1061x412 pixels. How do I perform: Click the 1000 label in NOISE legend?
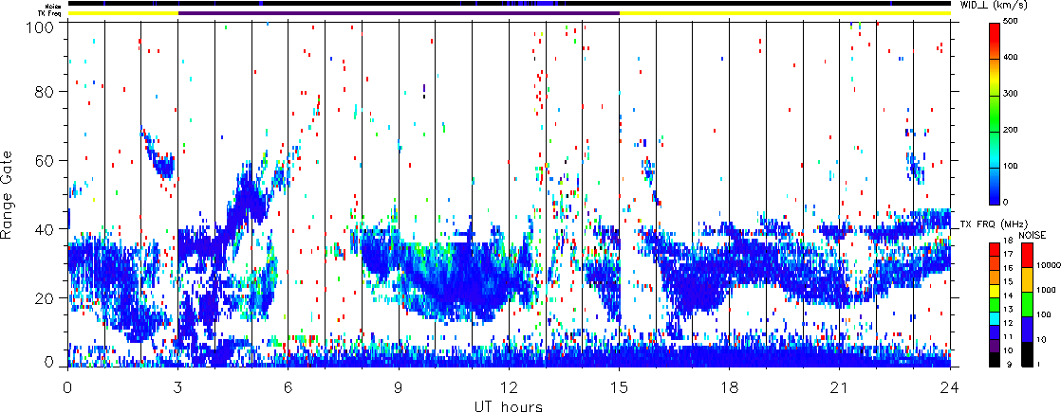pyautogui.click(x=1046, y=291)
